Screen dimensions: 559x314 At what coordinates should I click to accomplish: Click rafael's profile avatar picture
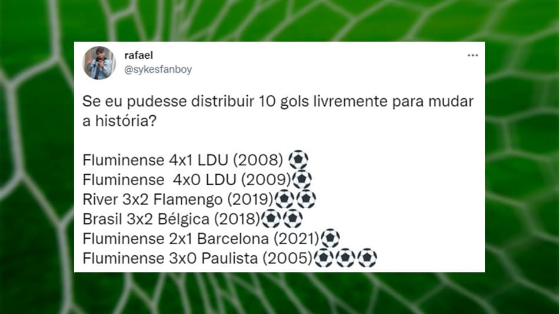pyautogui.click(x=99, y=63)
